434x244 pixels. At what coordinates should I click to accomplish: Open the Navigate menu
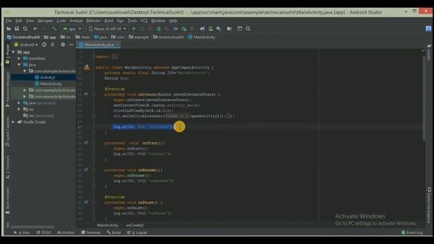45,21
